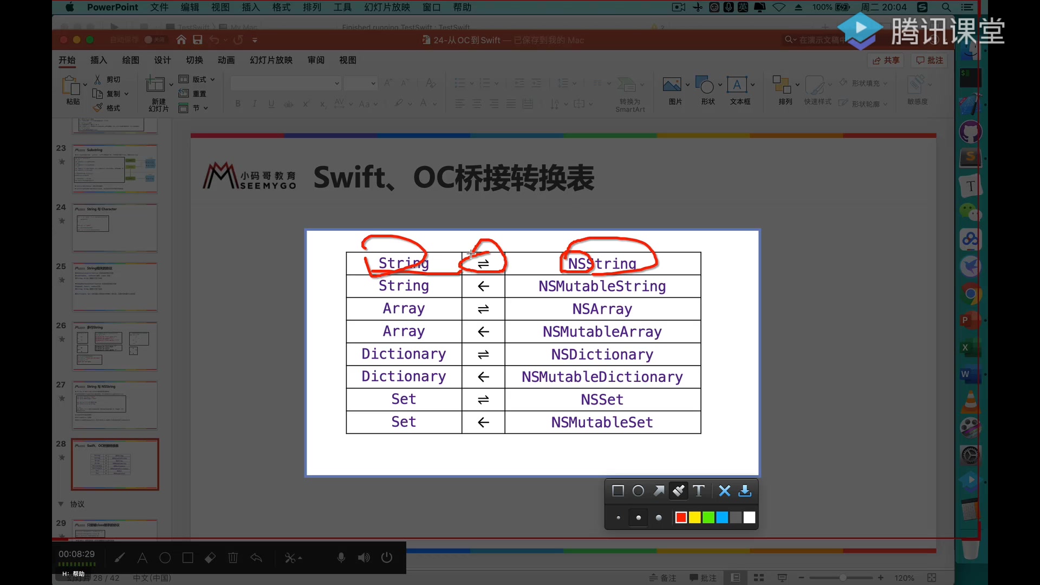Click the 批注 comments button top right
The image size is (1040, 585).
pyautogui.click(x=929, y=60)
